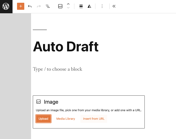176x139 pixels.
Task: Click the redo arrow icon
Action: 39,7
